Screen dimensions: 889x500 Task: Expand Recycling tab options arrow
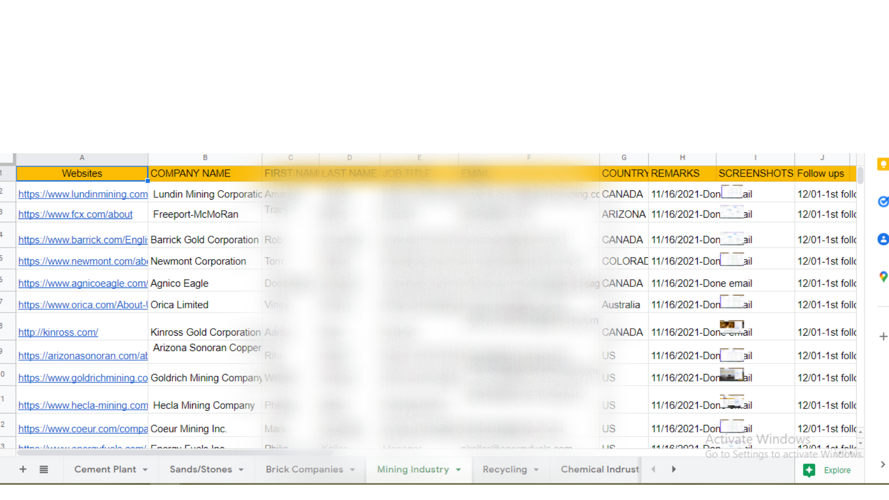tap(536, 470)
